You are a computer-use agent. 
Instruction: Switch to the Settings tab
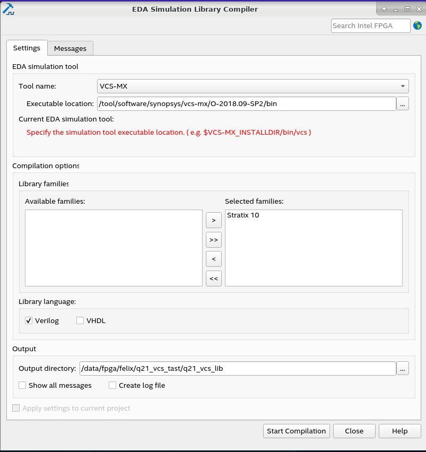pyautogui.click(x=27, y=48)
